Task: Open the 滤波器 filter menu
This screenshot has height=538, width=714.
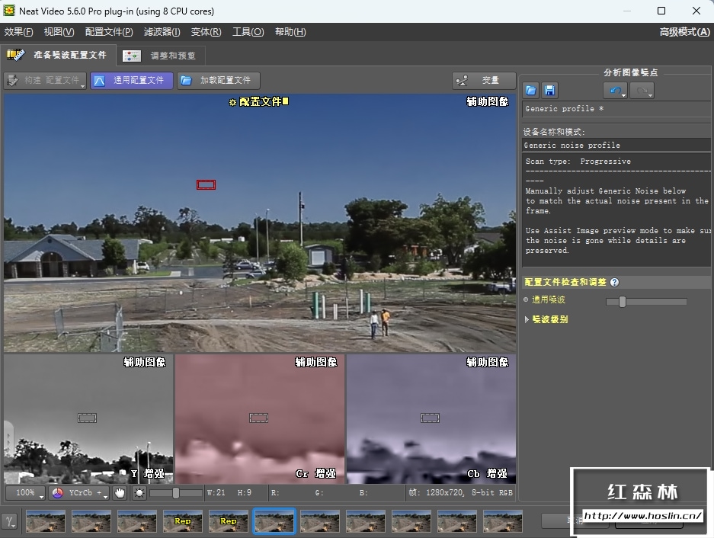Action: 162,32
